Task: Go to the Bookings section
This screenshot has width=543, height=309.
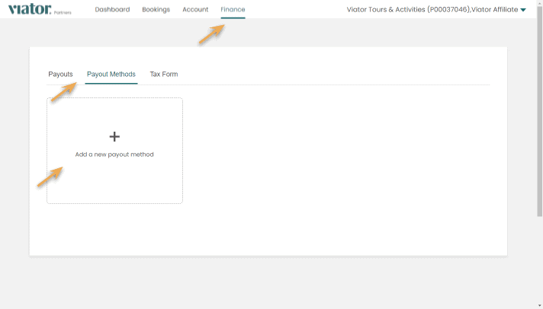Action: (156, 10)
